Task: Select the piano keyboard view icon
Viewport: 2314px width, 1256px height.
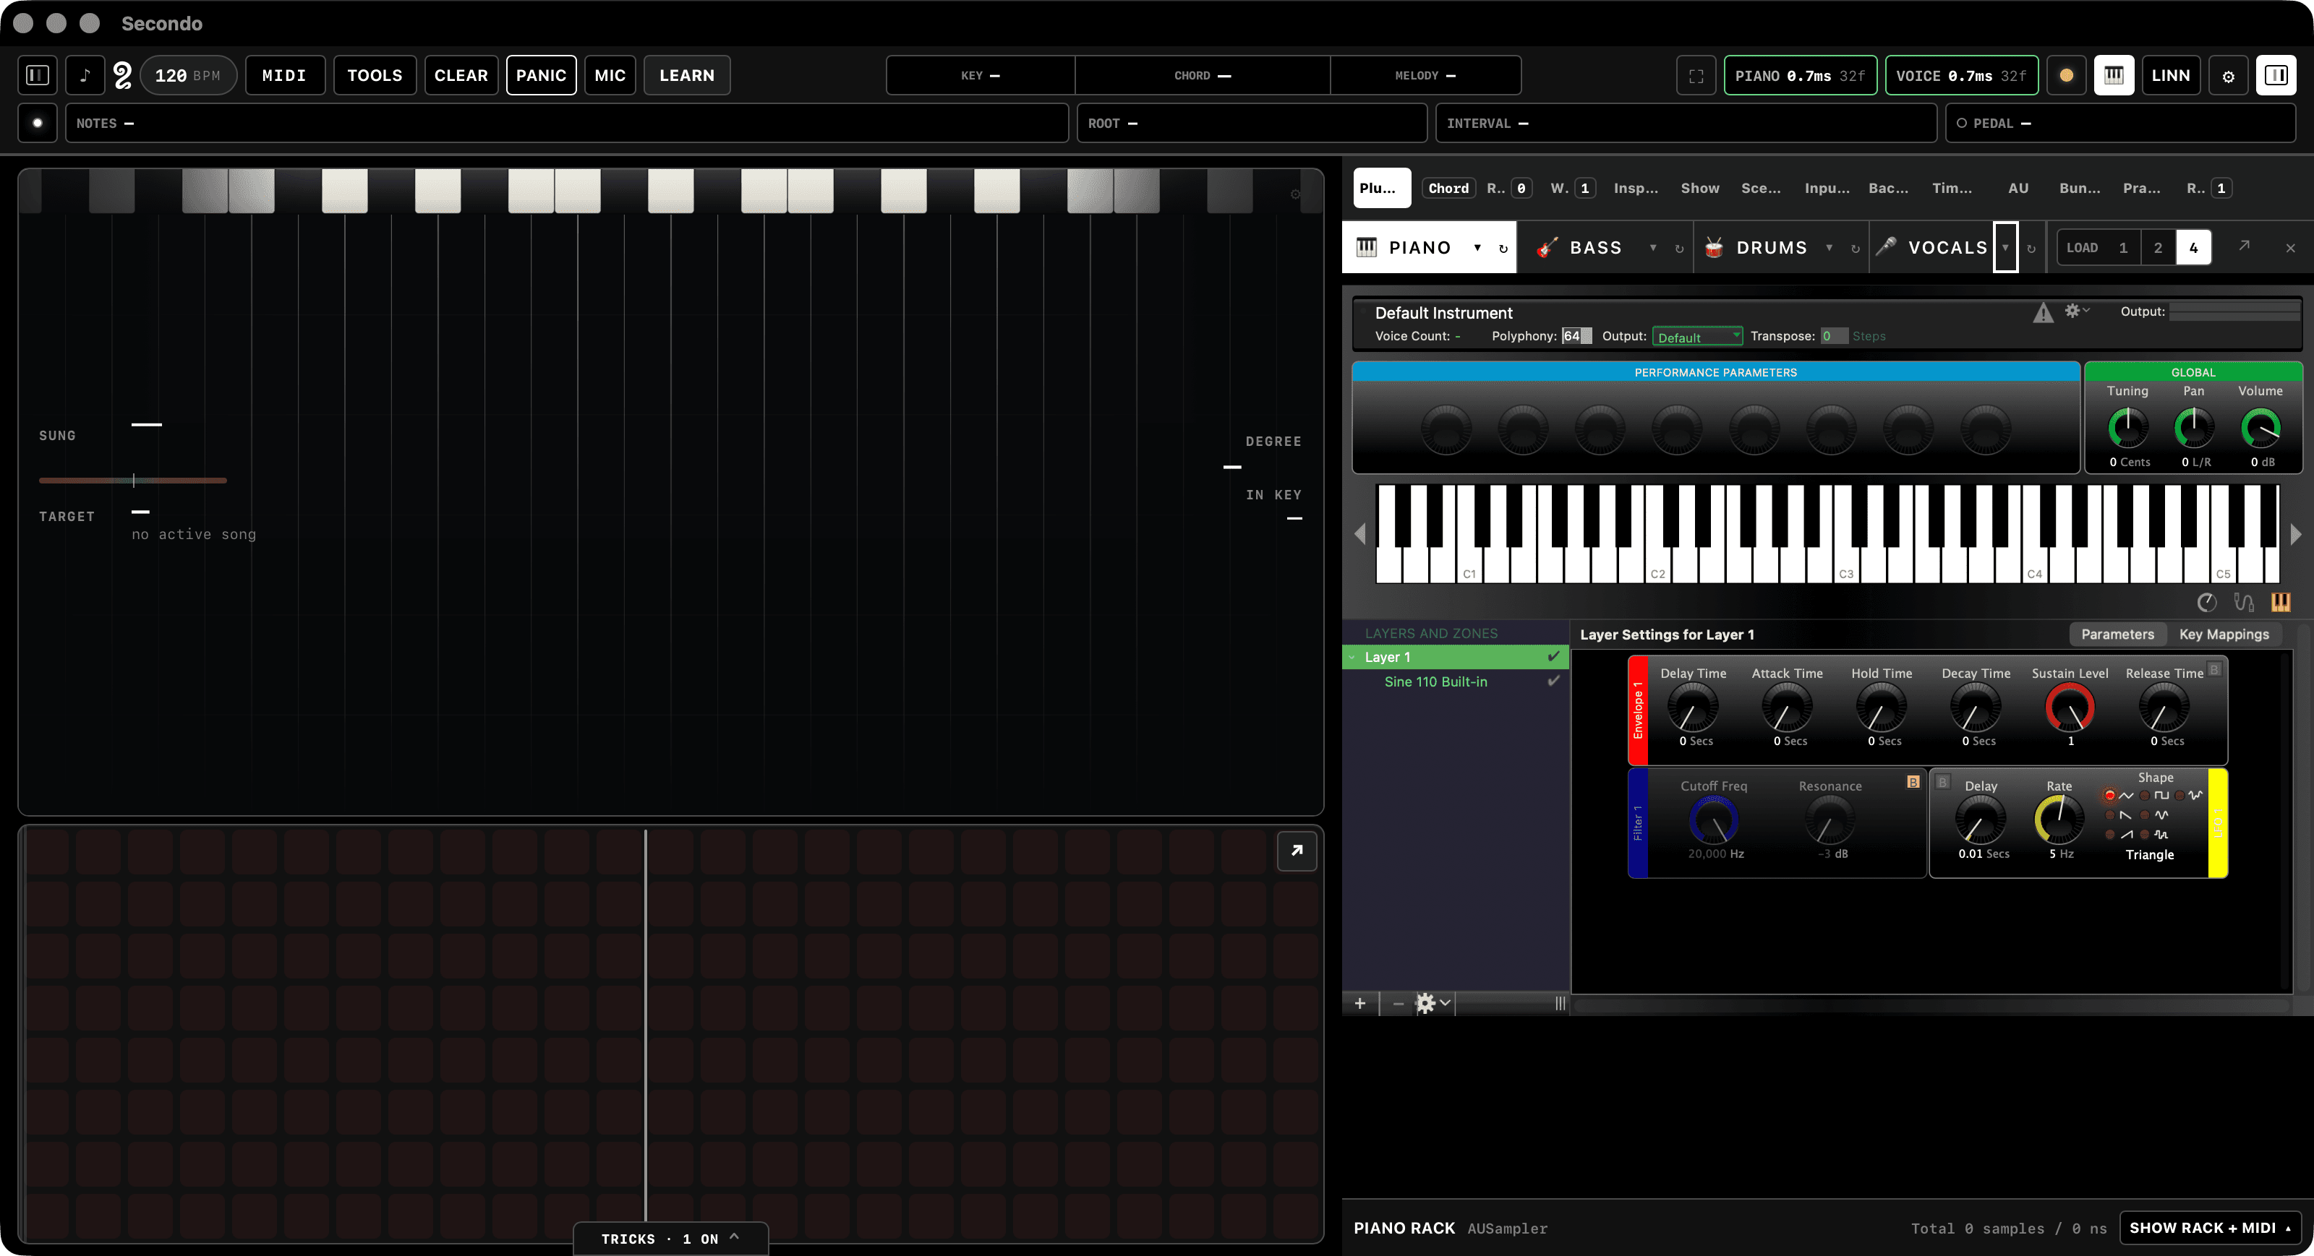Action: (2114, 75)
